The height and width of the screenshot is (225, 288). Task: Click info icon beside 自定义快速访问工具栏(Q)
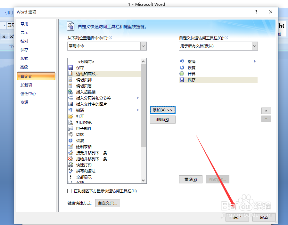coord(226,38)
